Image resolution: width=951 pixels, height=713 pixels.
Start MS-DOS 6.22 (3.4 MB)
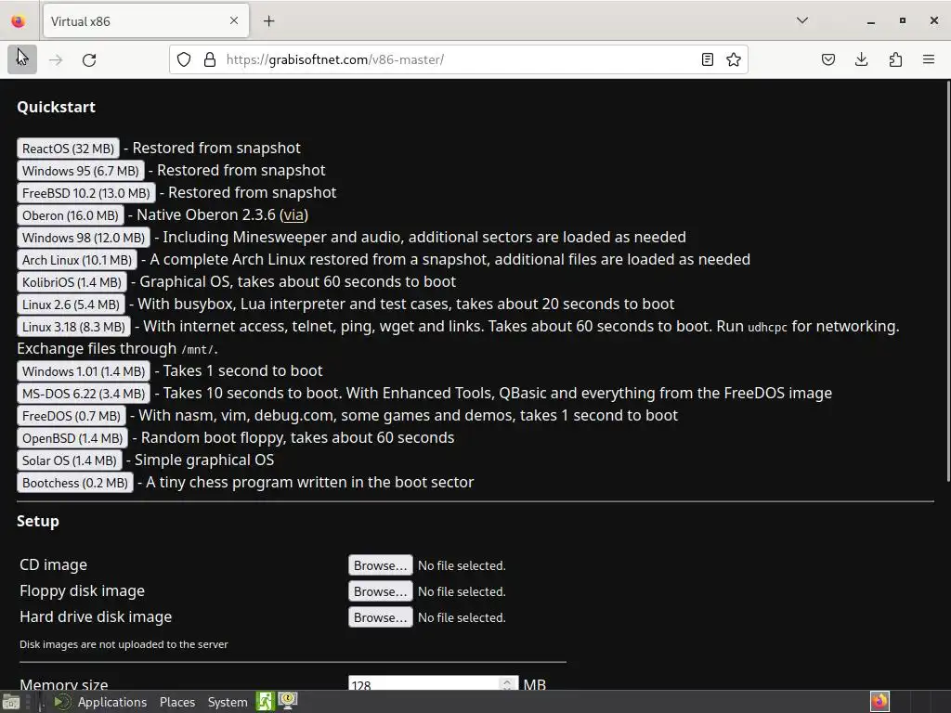point(83,394)
